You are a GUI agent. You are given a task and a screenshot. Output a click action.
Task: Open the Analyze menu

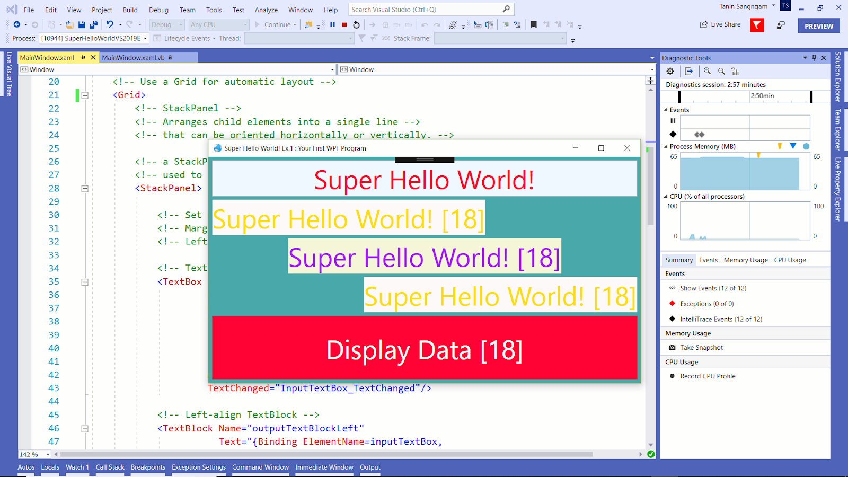(266, 10)
